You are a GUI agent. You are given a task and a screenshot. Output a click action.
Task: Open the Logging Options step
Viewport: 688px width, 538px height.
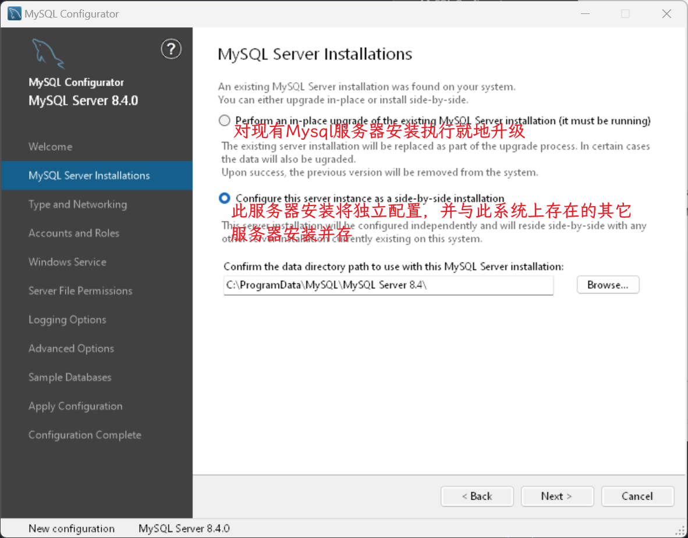point(68,320)
